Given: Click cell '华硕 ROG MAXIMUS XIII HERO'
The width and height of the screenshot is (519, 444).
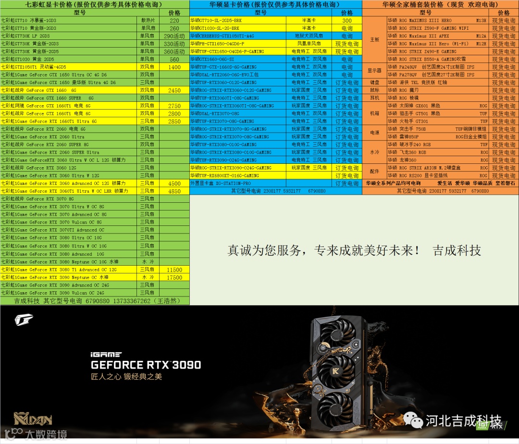Looking at the screenshot, I should [437, 20].
